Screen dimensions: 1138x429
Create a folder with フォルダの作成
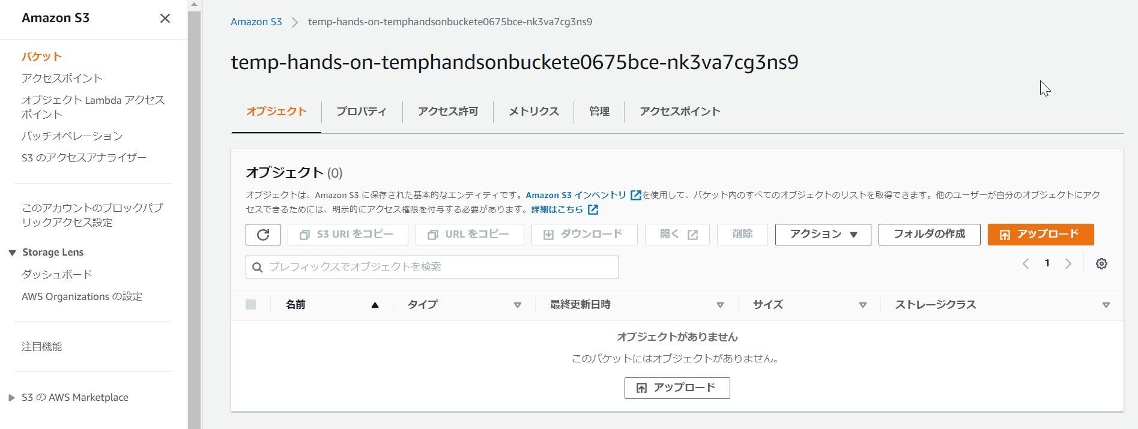point(930,235)
